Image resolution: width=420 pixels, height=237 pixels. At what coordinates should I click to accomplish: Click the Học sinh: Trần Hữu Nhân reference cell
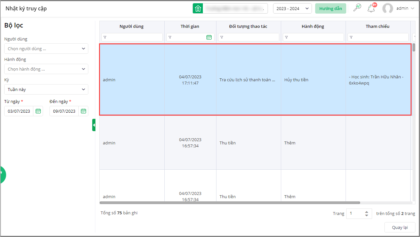pyautogui.click(x=378, y=80)
